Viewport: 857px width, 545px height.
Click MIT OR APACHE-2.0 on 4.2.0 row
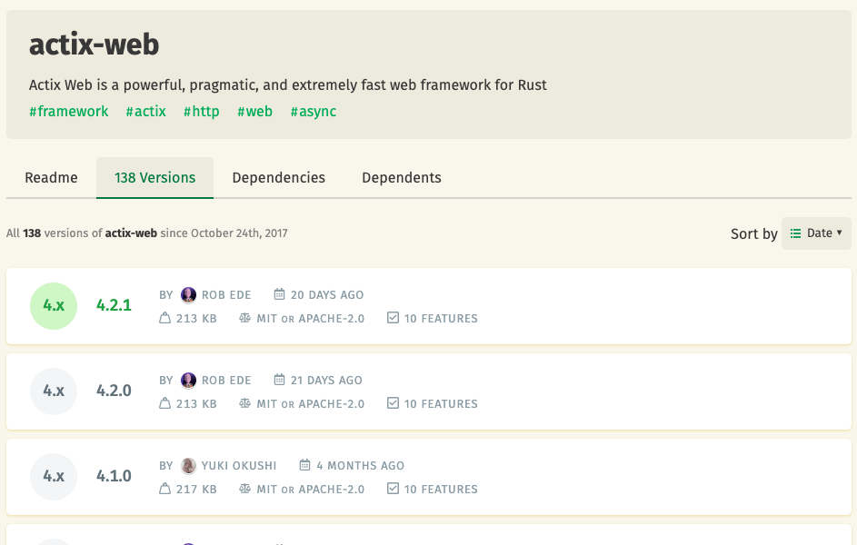pos(311,403)
